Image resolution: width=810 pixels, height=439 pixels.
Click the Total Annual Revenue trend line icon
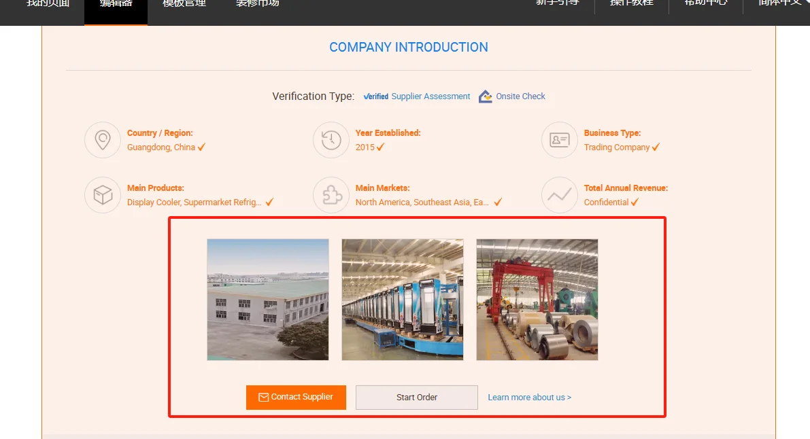coord(560,195)
